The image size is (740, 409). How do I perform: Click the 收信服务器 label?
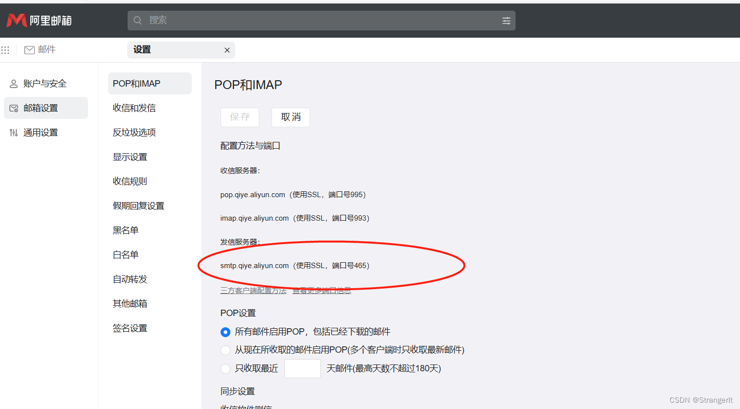[x=240, y=171]
